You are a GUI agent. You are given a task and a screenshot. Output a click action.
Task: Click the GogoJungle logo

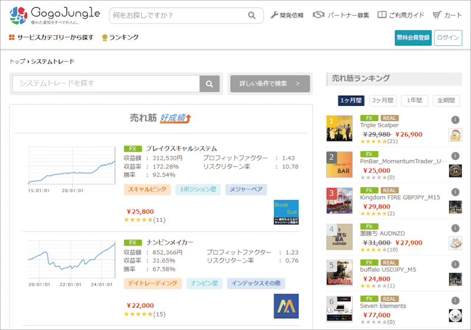click(x=55, y=16)
